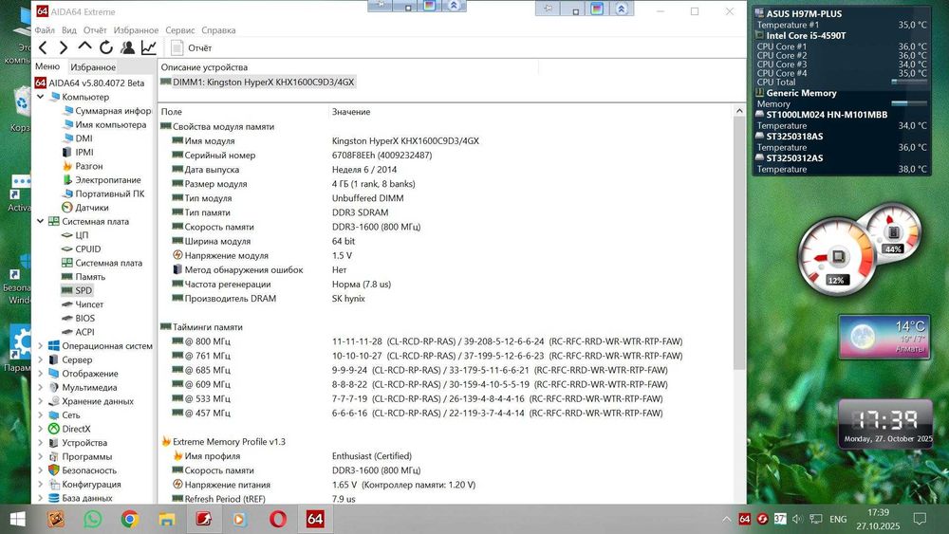Open the Портативный ПК item
949x534 pixels.
click(x=103, y=194)
